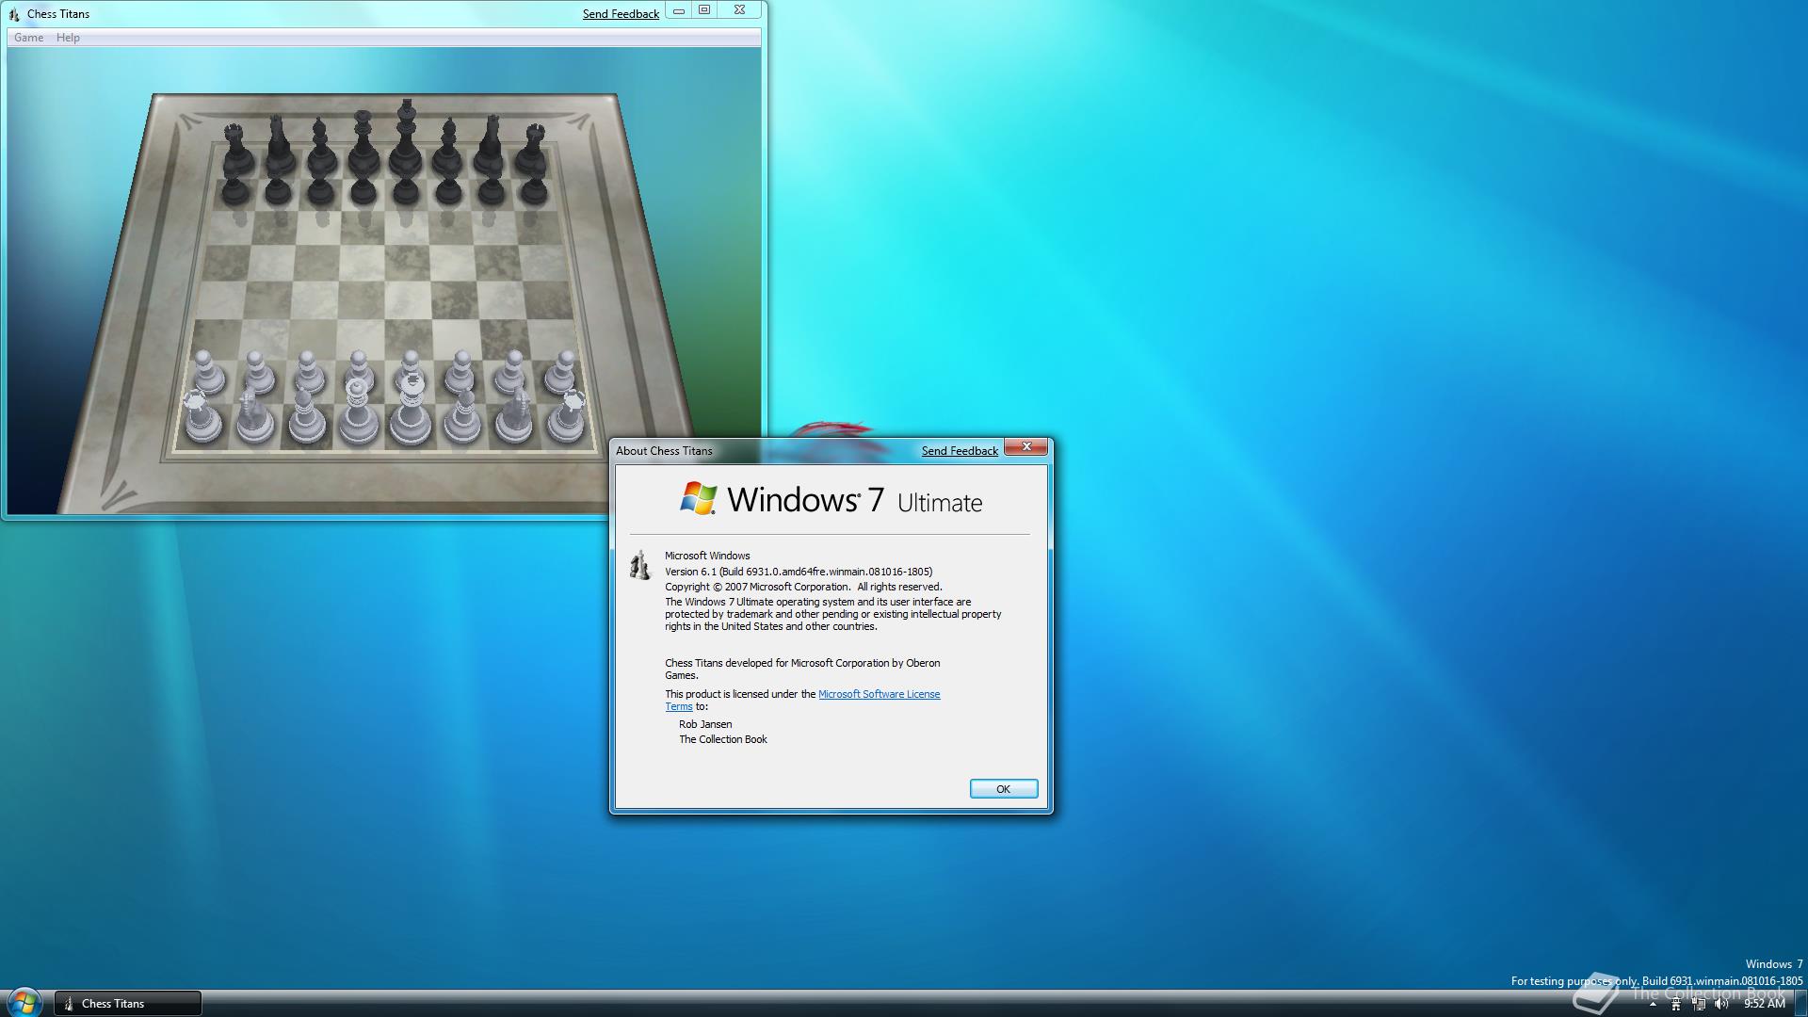Activate the Chess Titans taskbar button
Screen dimensions: 1808x1017
(x=128, y=1004)
